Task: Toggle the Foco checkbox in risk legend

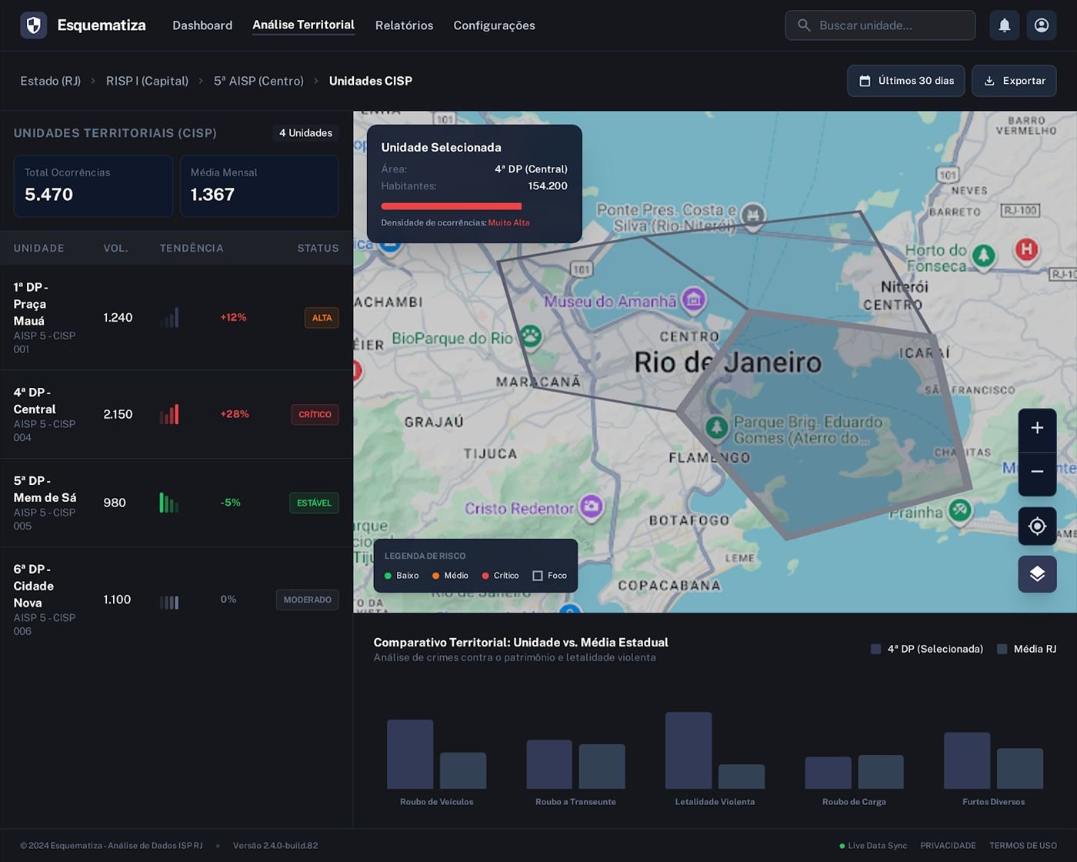Action: [x=538, y=576]
